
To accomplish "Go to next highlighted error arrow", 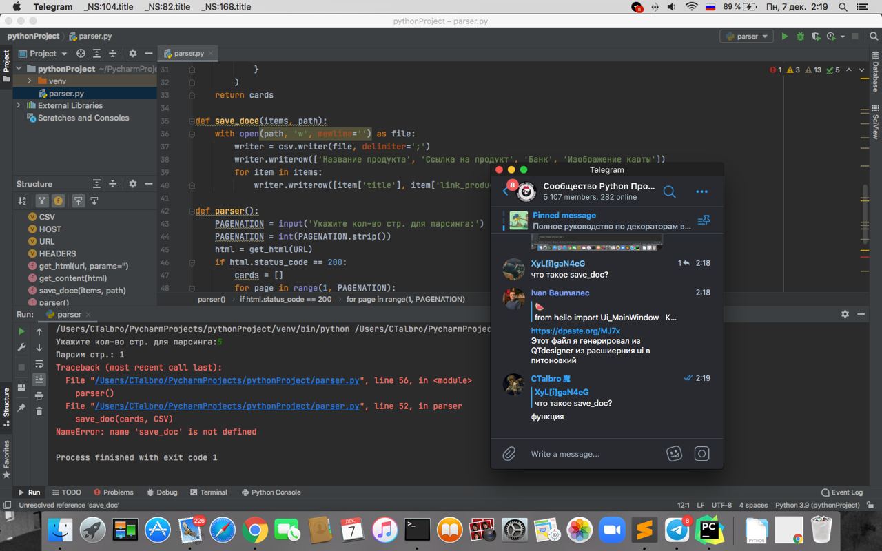I will point(862,70).
